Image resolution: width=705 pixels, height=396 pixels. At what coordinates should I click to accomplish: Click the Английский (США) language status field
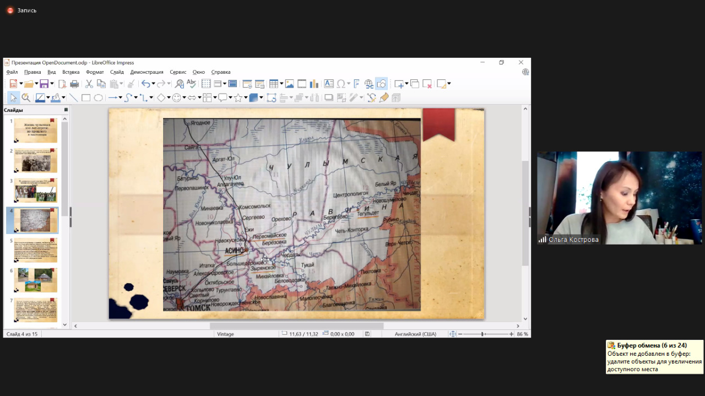tap(416, 334)
